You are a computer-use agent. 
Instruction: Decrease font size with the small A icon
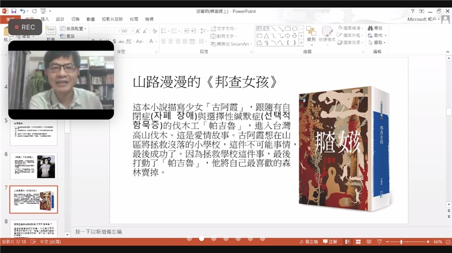tap(145, 31)
